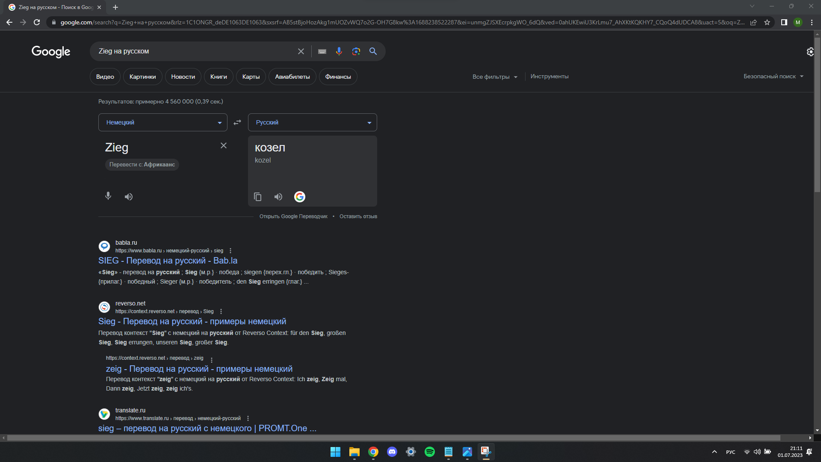Open Открыть Google Переводчик link

[293, 216]
